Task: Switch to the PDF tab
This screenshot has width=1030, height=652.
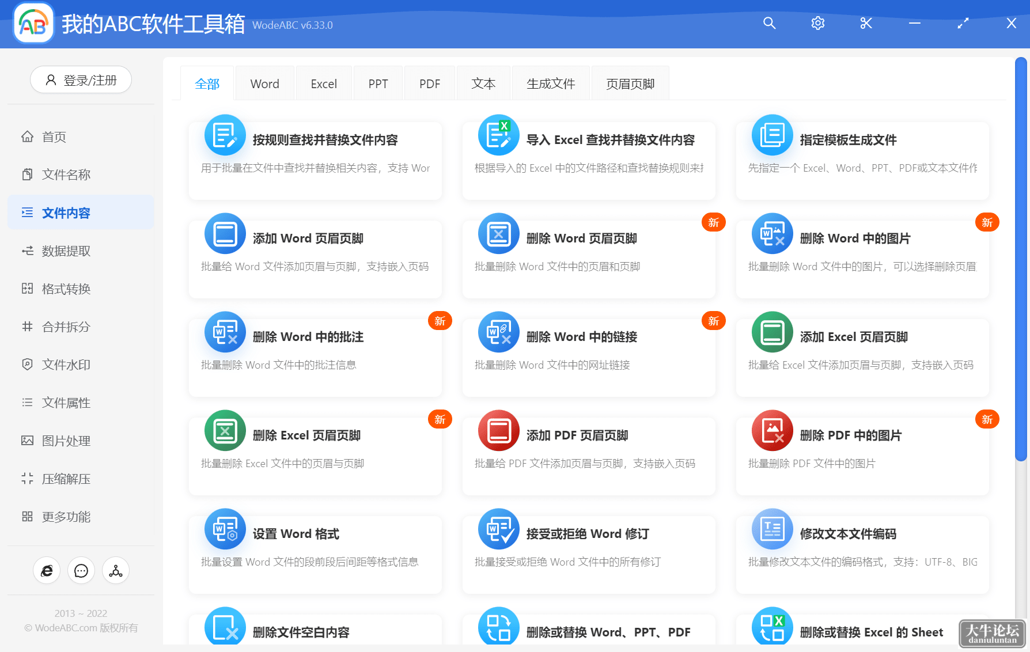Action: click(430, 84)
